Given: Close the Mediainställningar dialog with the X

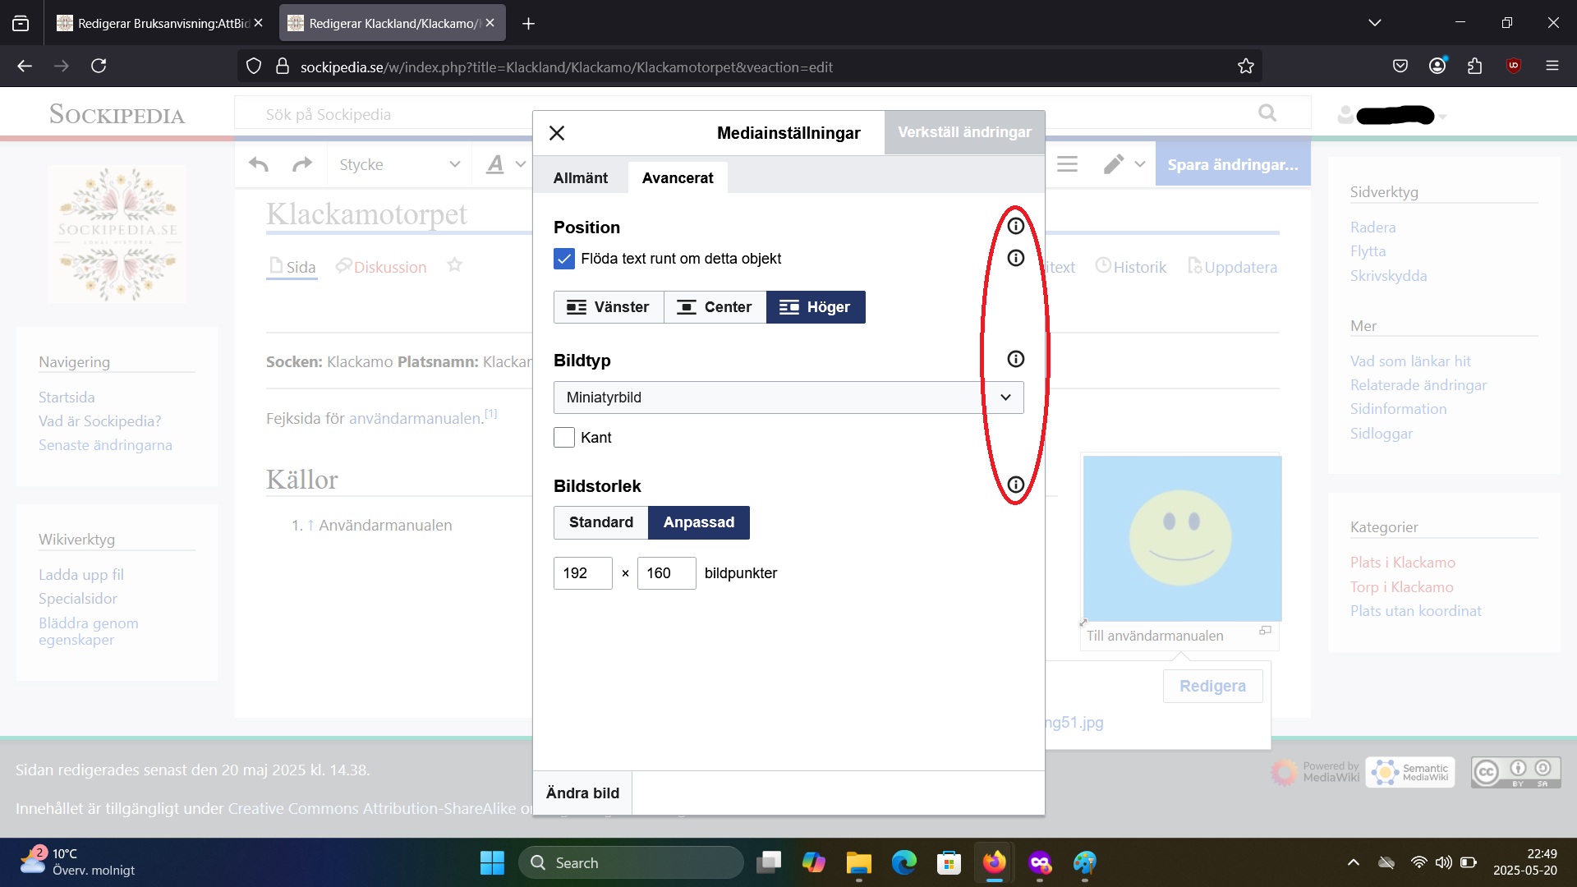Looking at the screenshot, I should (x=557, y=133).
